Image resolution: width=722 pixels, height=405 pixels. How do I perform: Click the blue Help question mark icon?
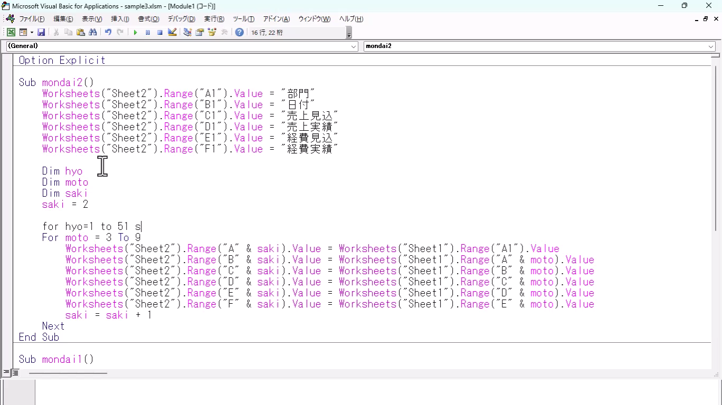tap(239, 32)
